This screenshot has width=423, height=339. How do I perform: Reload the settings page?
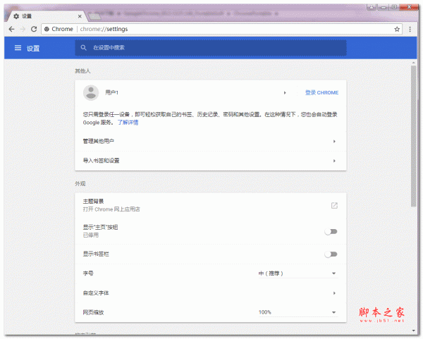click(x=34, y=29)
